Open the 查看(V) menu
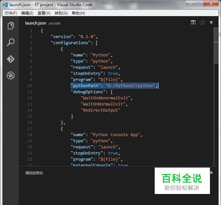This screenshot has height=205, width=221. 44,13
